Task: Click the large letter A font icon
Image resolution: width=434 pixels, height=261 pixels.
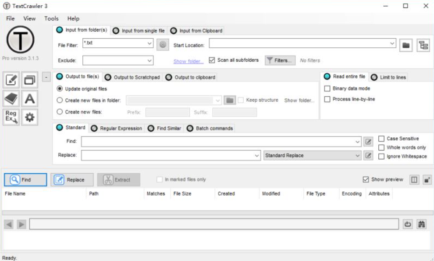Action: coord(30,99)
